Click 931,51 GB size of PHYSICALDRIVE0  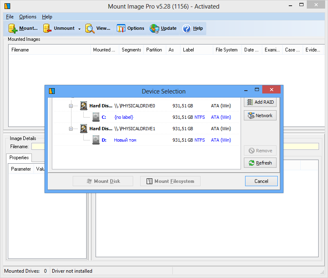pyautogui.click(x=183, y=106)
